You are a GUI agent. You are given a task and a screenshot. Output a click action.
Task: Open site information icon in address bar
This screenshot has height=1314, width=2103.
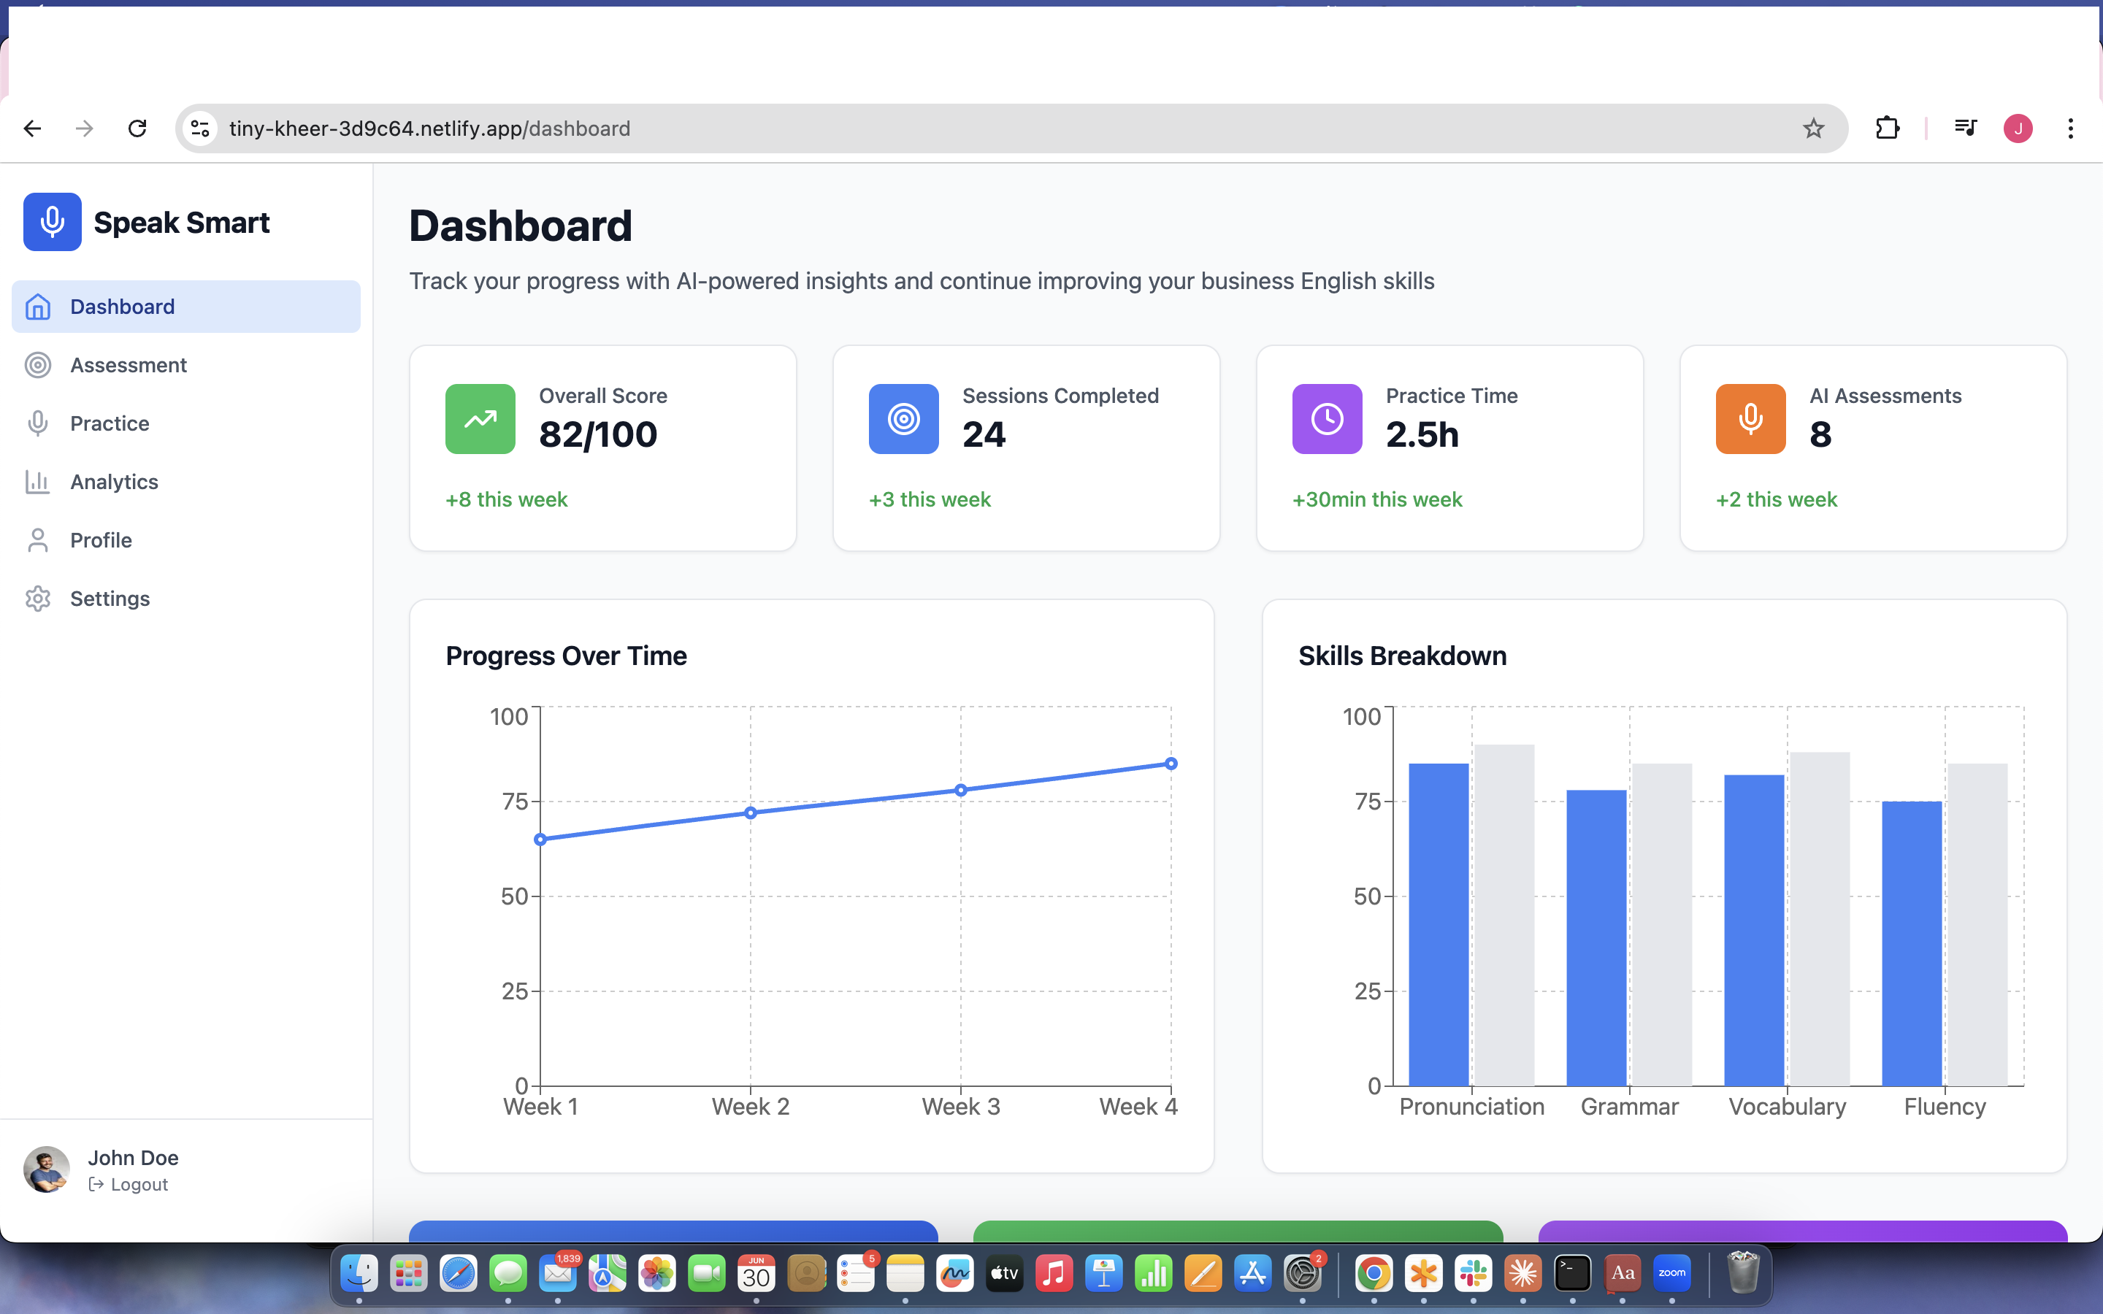tap(201, 128)
